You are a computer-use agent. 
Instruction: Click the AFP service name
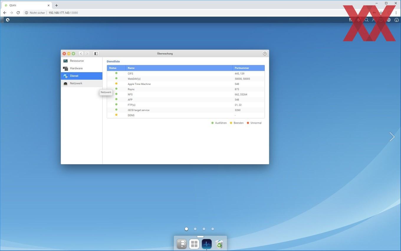coord(130,100)
